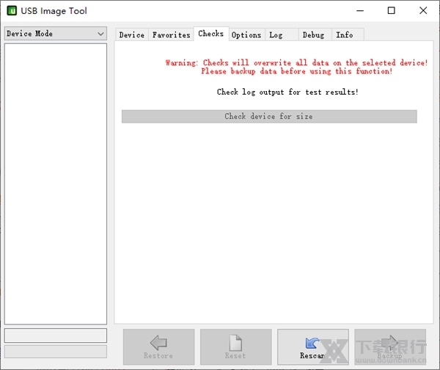View the Info tab

(345, 35)
